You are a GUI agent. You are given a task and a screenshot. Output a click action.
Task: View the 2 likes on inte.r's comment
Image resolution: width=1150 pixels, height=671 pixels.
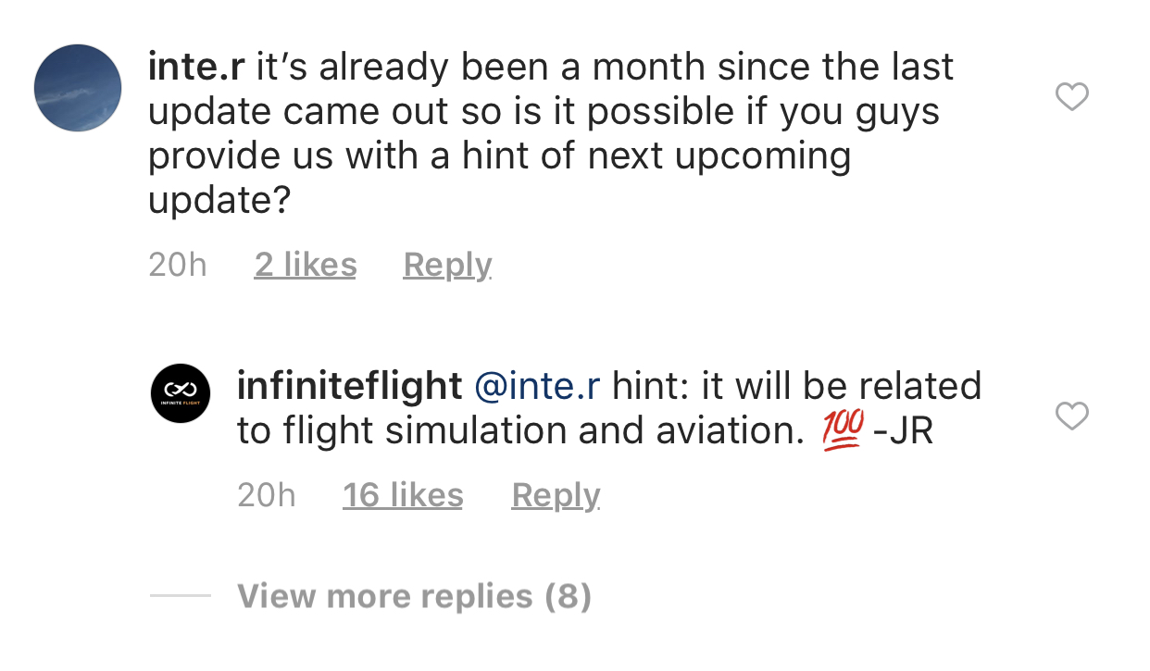305,266
